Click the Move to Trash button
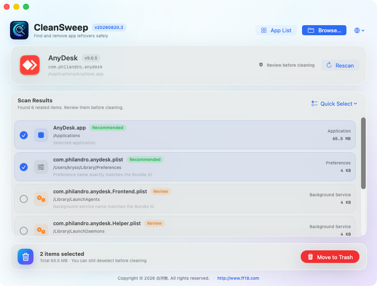Viewport: 377px width, 286px height. pyautogui.click(x=330, y=257)
